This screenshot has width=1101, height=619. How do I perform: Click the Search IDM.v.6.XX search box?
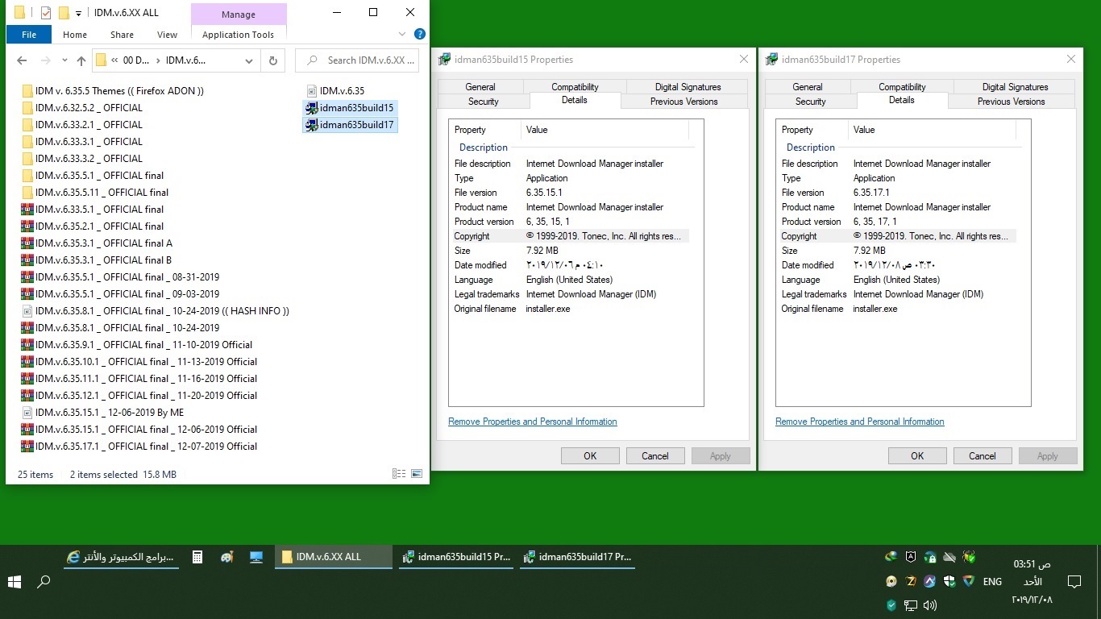357,60
